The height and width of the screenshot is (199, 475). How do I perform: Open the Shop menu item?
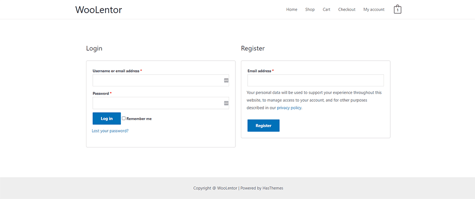tap(310, 9)
